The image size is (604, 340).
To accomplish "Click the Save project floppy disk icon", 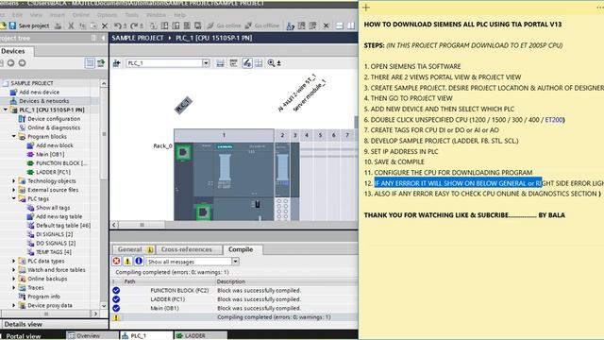I will (12, 25).
